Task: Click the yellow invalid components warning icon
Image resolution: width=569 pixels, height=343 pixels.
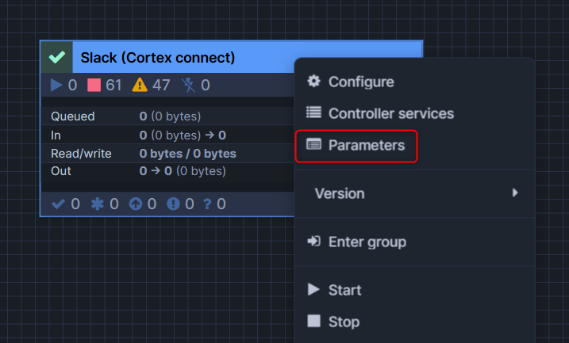Action: [x=140, y=85]
